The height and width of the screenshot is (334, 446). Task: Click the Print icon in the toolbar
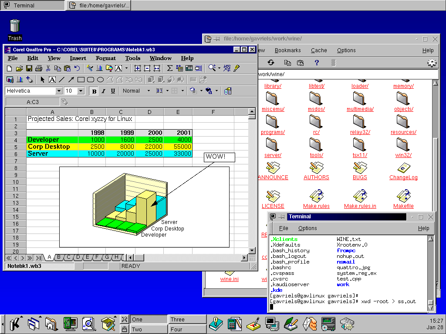coord(38,68)
